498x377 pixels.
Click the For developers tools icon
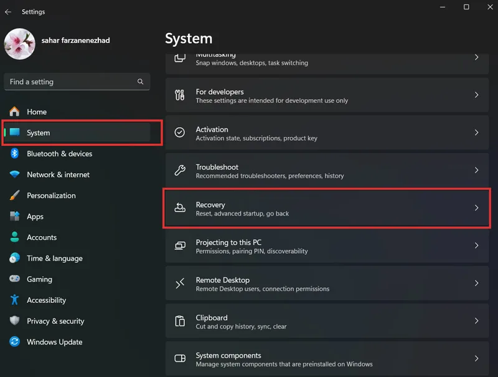pyautogui.click(x=180, y=95)
